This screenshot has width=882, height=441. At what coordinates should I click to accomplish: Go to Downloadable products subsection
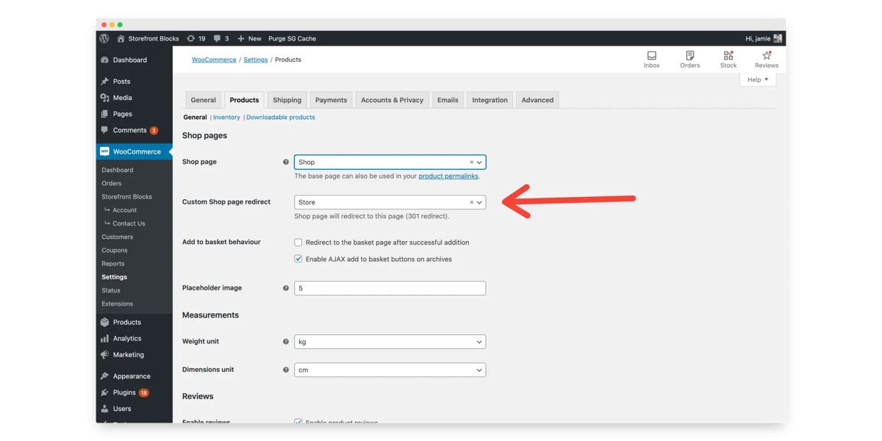click(x=280, y=117)
